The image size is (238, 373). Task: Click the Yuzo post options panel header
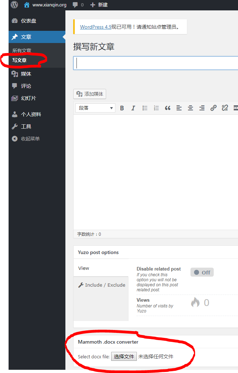[x=156, y=252]
